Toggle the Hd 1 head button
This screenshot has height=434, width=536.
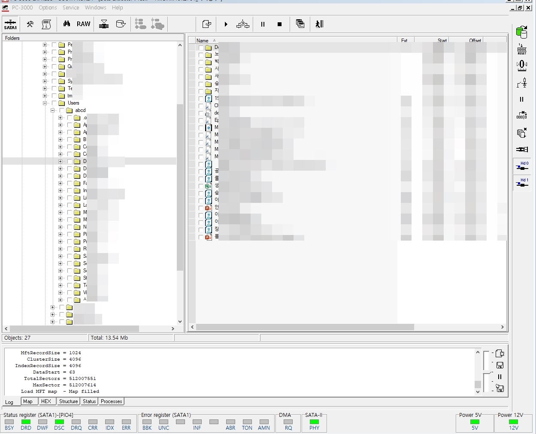(522, 183)
